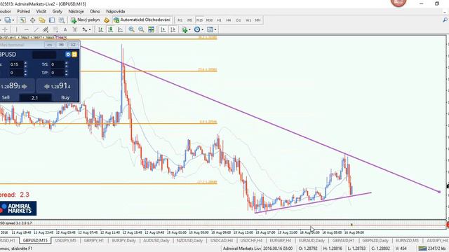Select the text (A) tool
Image resolution: width=449 pixels, height=252 pixels.
65,29
